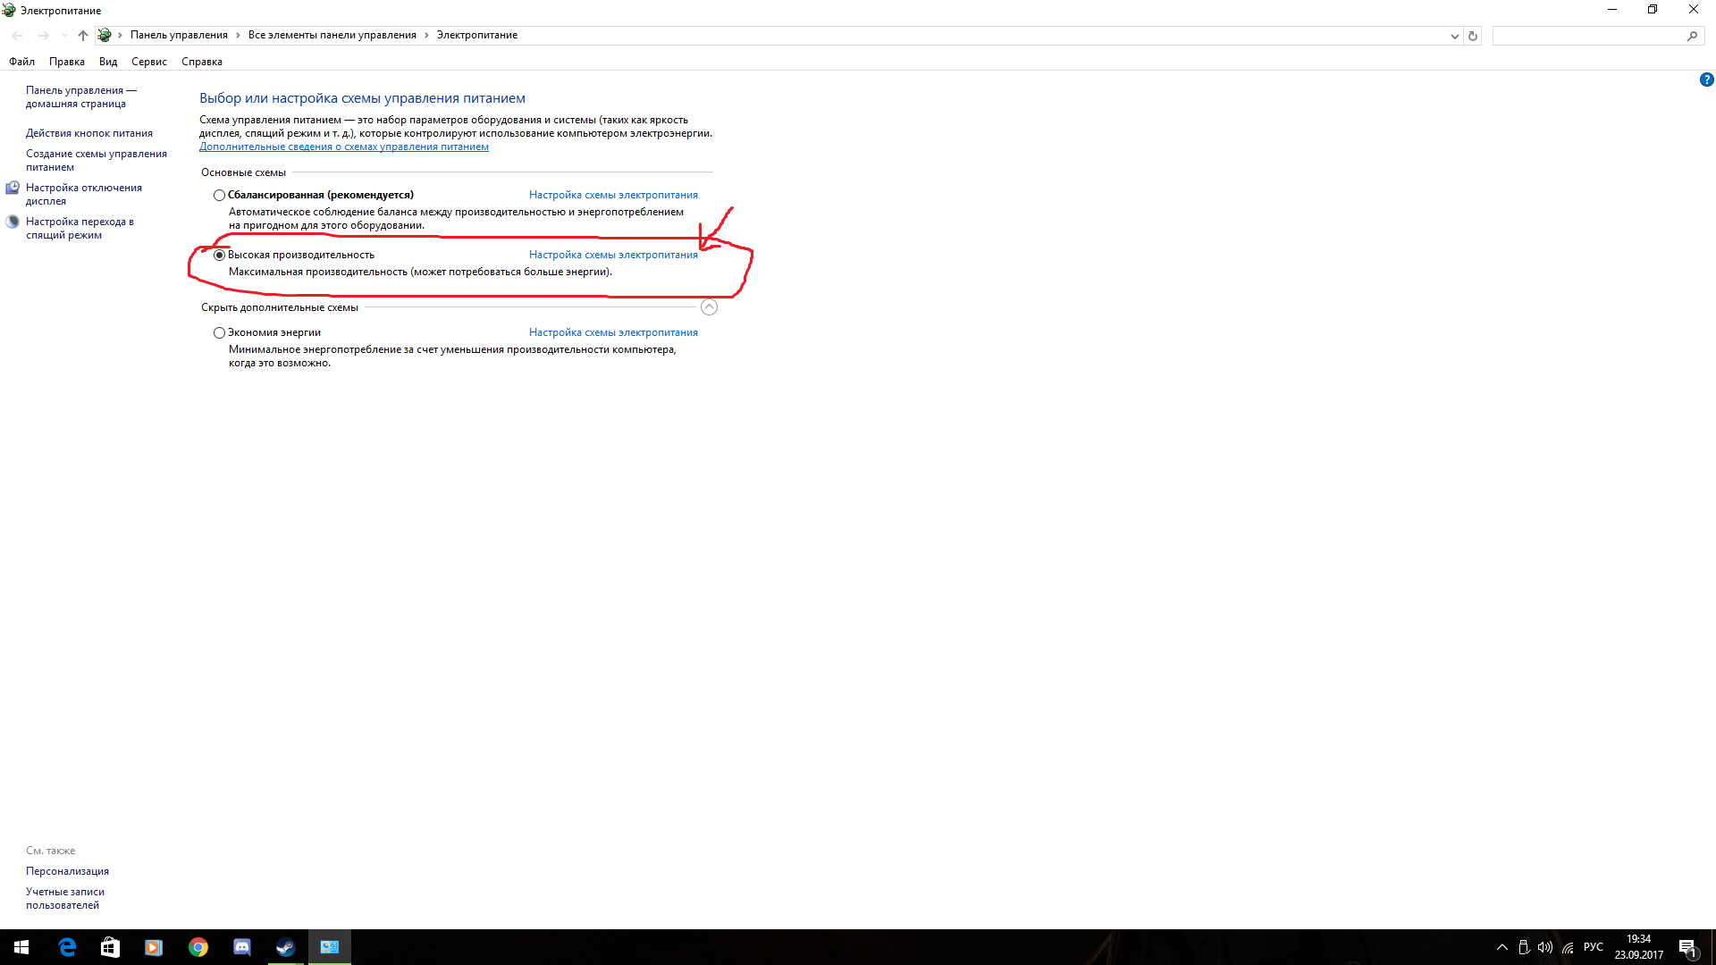Switch input language РУС
Viewport: 1716px width, 965px height.
pos(1594,947)
